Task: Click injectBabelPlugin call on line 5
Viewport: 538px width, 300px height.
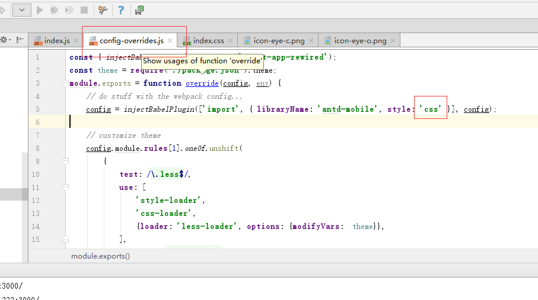Action: (x=159, y=109)
